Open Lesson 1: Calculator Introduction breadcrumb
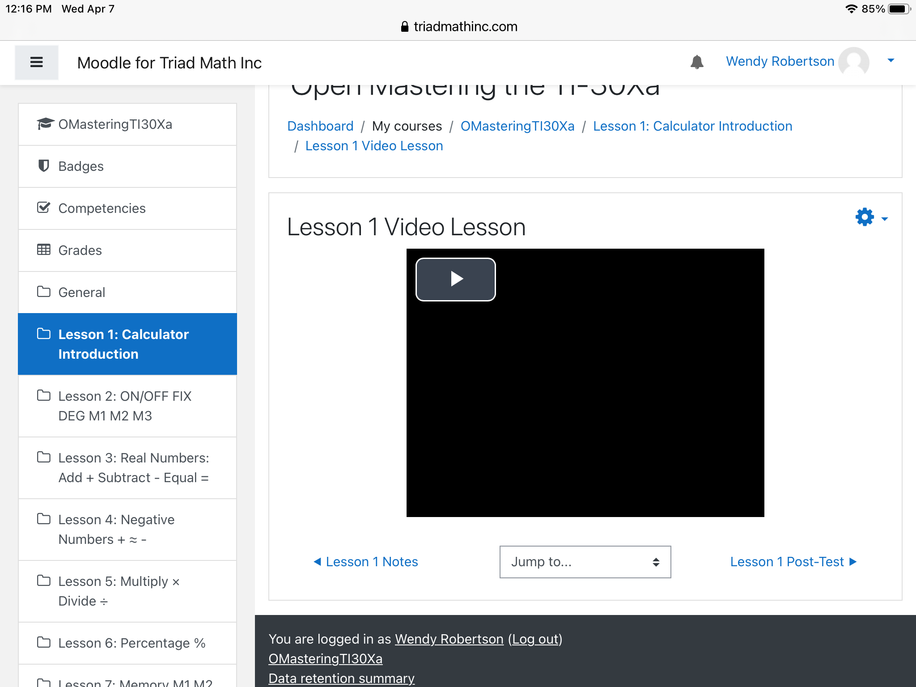916x687 pixels. (x=692, y=126)
